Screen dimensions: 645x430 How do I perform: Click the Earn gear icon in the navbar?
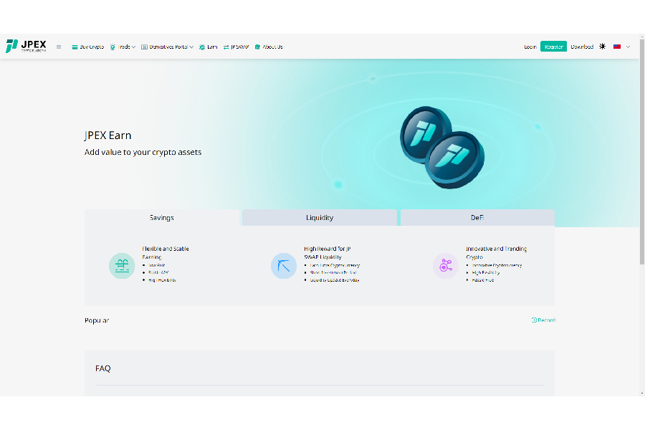[202, 47]
